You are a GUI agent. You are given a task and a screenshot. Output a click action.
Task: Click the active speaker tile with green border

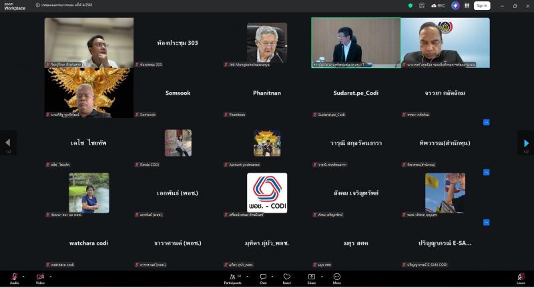[x=356, y=43]
